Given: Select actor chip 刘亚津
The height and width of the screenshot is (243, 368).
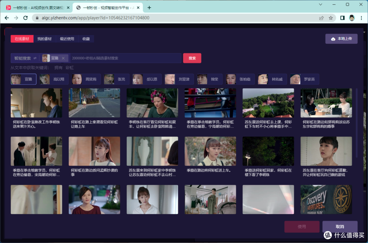Looking at the screenshot, I should click(179, 79).
